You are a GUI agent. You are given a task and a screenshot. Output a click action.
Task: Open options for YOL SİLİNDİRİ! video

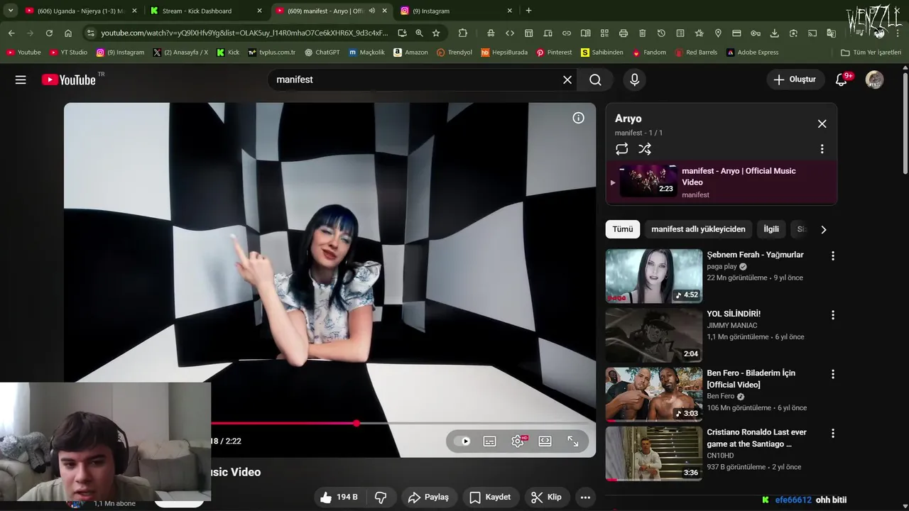(x=833, y=314)
